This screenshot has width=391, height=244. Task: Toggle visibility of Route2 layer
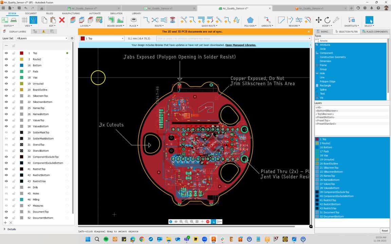tap(6, 59)
